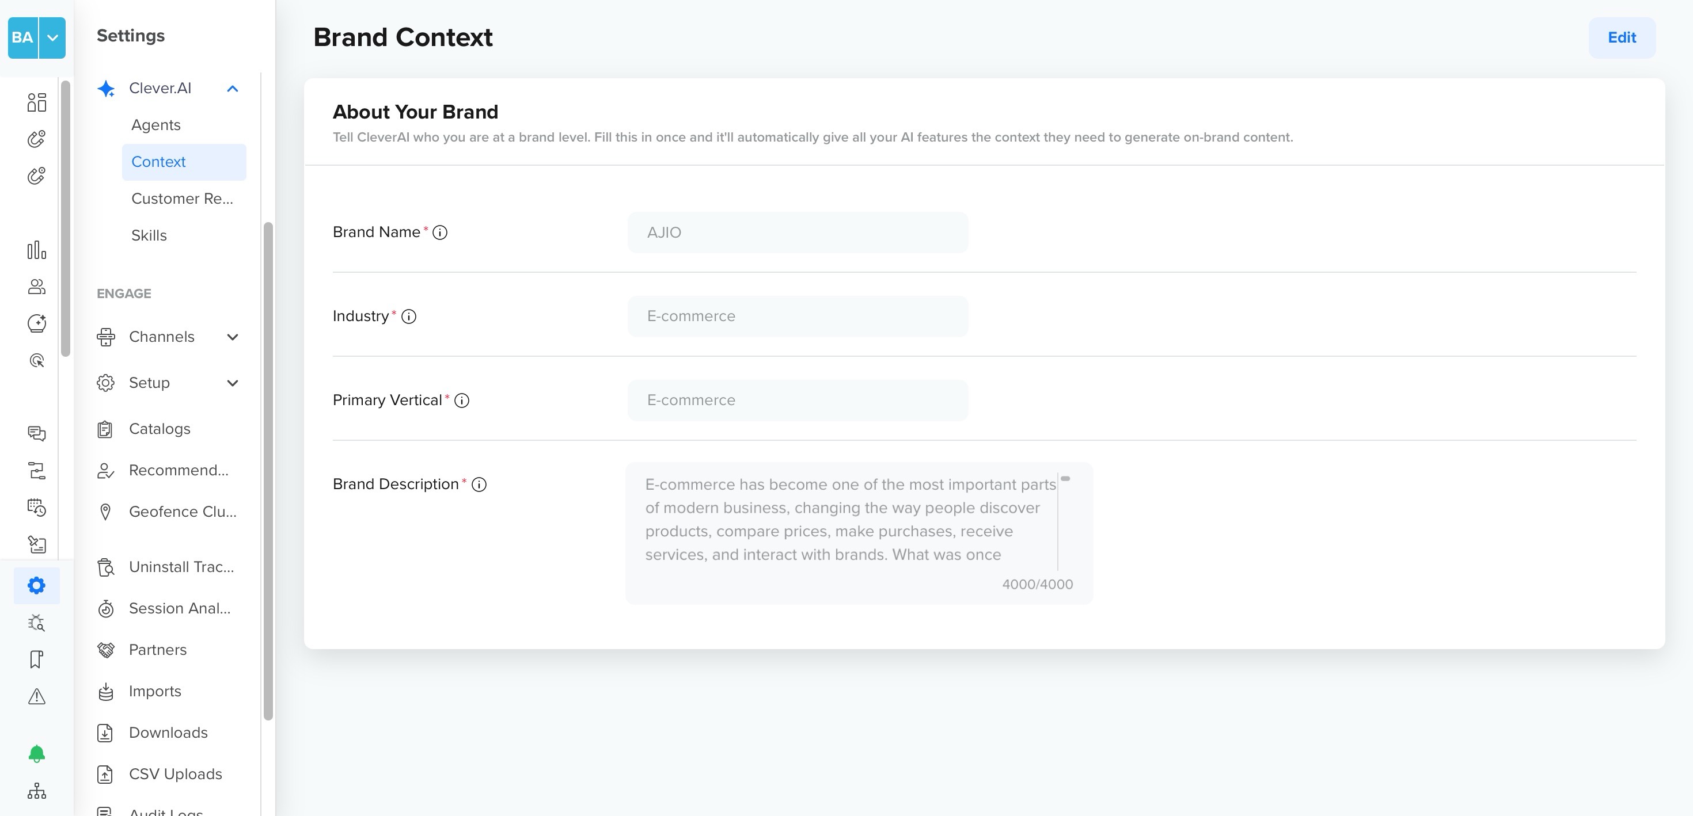Select Skills under Clever.AI

[x=149, y=235]
